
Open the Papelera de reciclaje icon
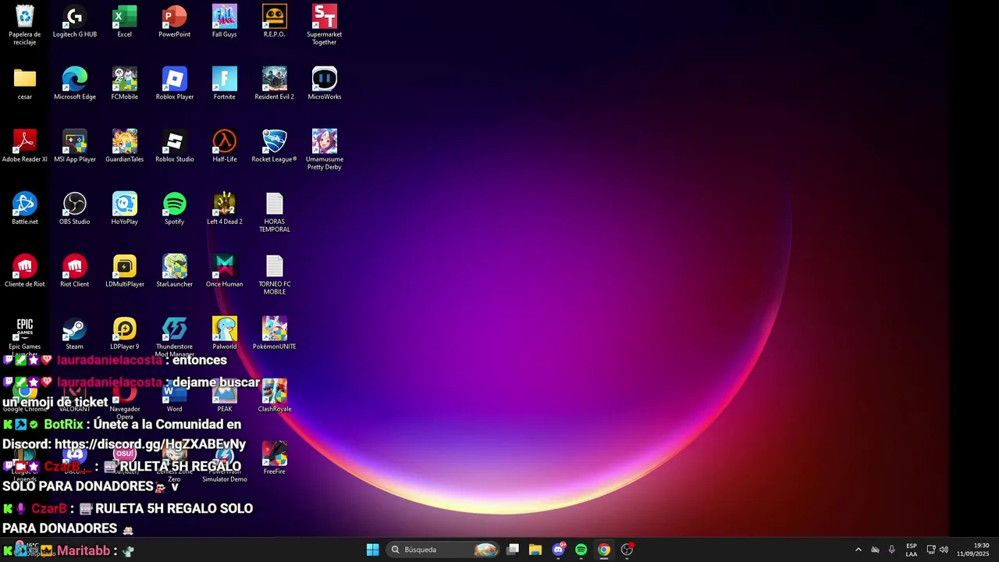tap(25, 25)
